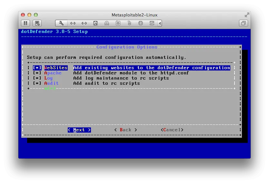Viewport: 269px width, 184px height.
Task: Enter full screen using the arrows icon
Action: point(247,15)
